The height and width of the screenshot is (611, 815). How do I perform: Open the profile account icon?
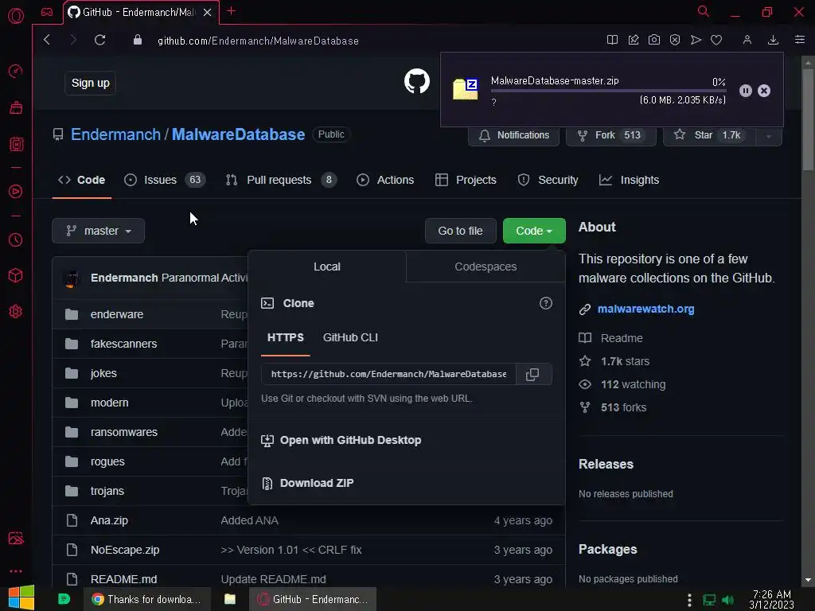pyautogui.click(x=747, y=40)
